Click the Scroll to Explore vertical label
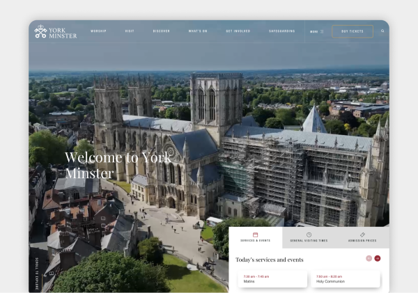The width and height of the screenshot is (418, 293). point(37,274)
